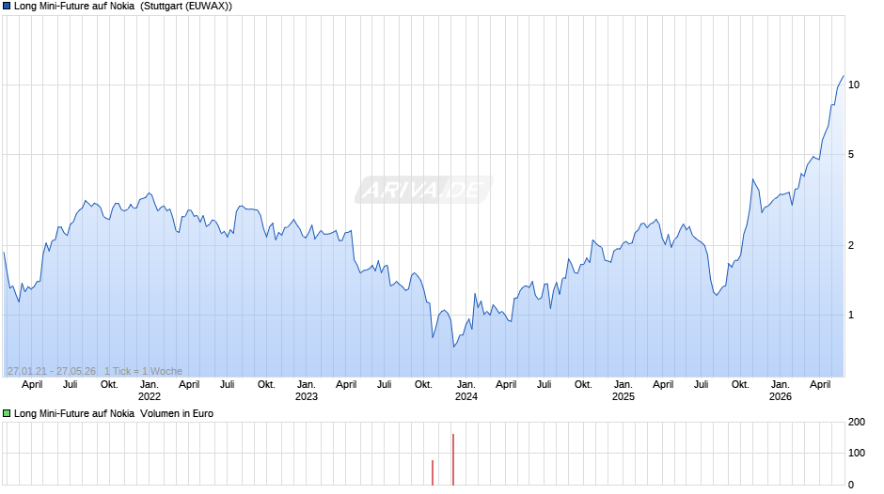The width and height of the screenshot is (884, 494).
Task: Click the green legend square for Volumen
Action: (7, 413)
